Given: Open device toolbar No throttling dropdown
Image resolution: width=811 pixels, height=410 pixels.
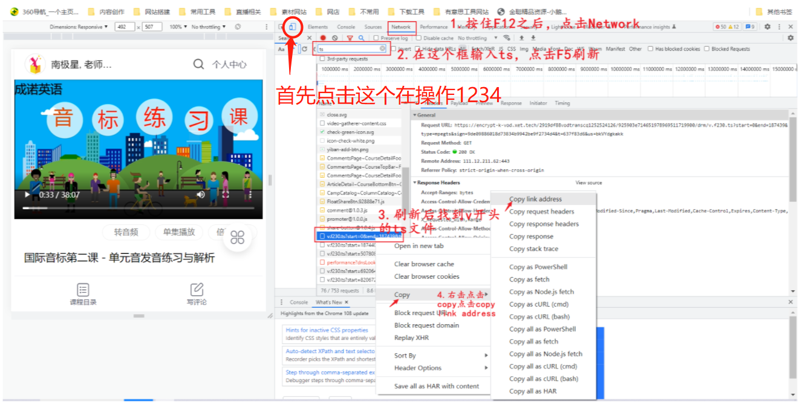Looking at the screenshot, I should (209, 27).
